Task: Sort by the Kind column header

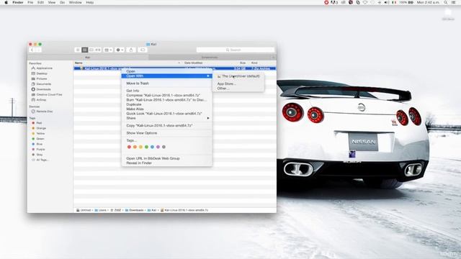Action: [254, 63]
